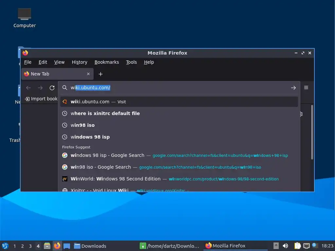335x251 pixels.
Task: Click the Lubuntu start menu icon
Action: point(5,246)
